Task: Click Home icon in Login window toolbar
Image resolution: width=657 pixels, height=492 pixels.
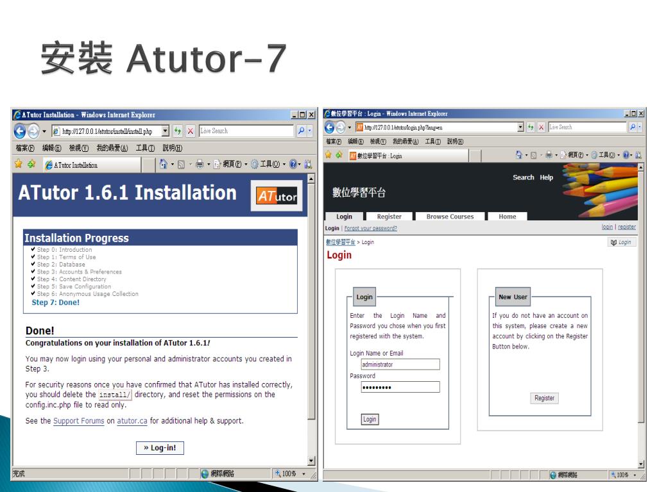Action: pyautogui.click(x=518, y=155)
